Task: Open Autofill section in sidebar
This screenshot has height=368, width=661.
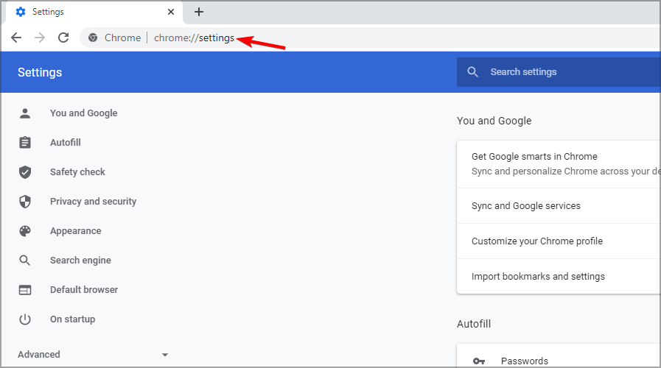Action: pyautogui.click(x=66, y=142)
